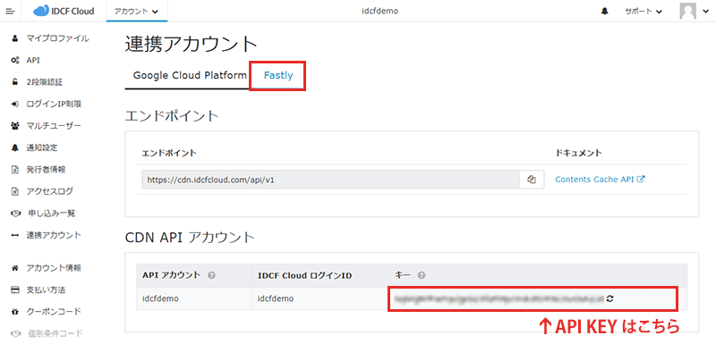Click the home icon for アカウント情報

15,268
